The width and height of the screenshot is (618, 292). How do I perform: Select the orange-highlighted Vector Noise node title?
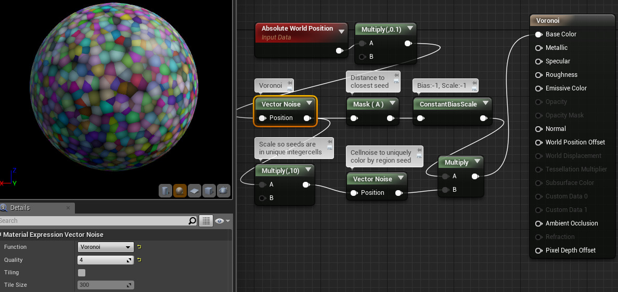281,104
